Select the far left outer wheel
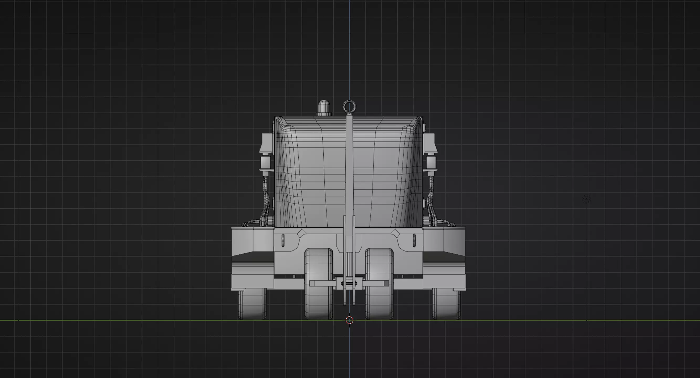 252,304
